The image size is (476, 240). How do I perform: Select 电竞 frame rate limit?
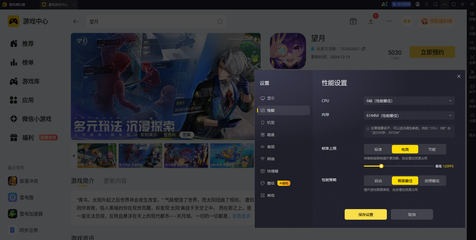click(405, 149)
